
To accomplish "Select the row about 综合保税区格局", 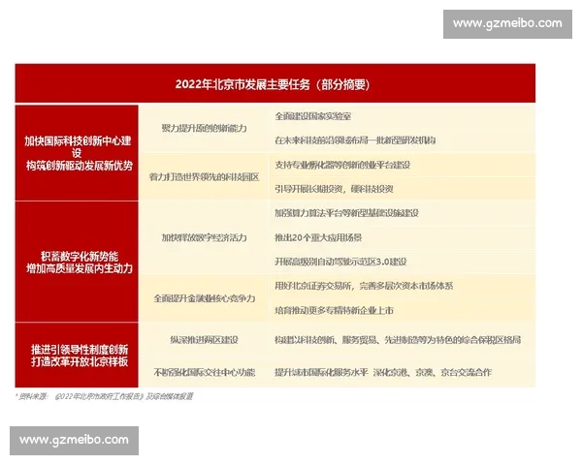I will pos(403,340).
